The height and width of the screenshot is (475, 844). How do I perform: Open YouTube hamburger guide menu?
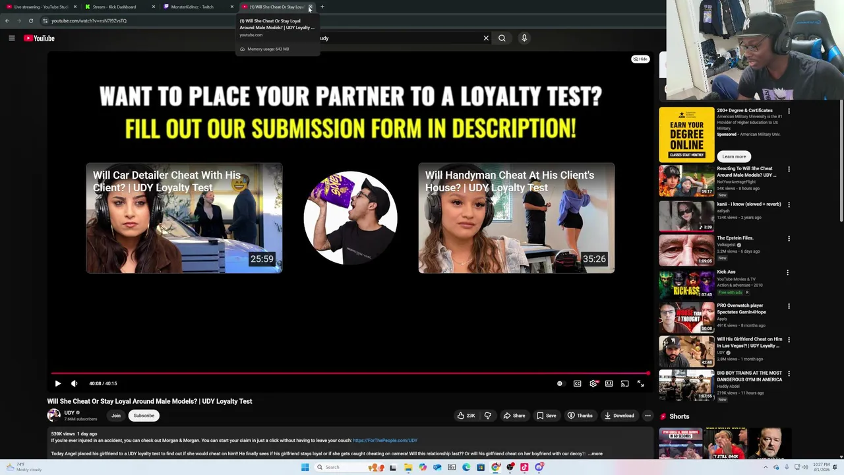[x=12, y=38]
